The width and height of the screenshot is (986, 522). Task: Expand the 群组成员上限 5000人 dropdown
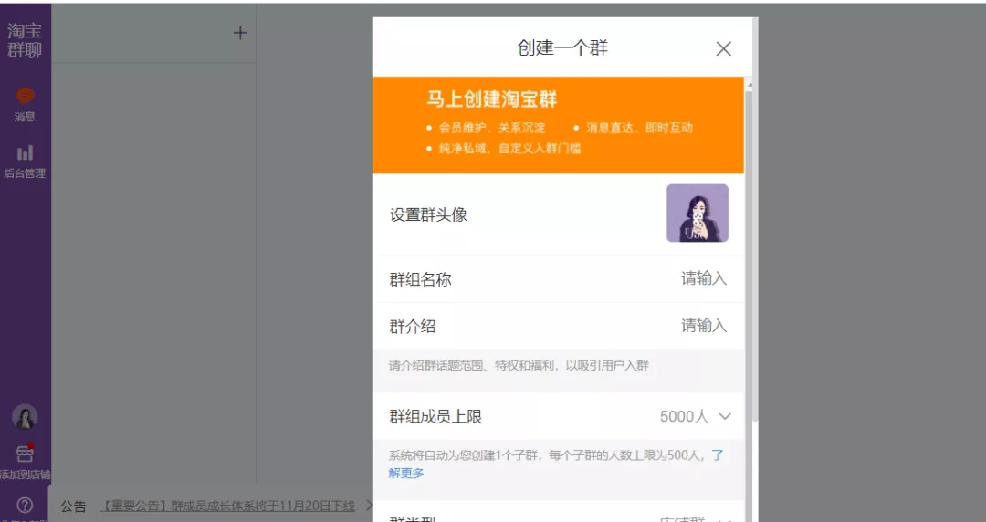(696, 417)
